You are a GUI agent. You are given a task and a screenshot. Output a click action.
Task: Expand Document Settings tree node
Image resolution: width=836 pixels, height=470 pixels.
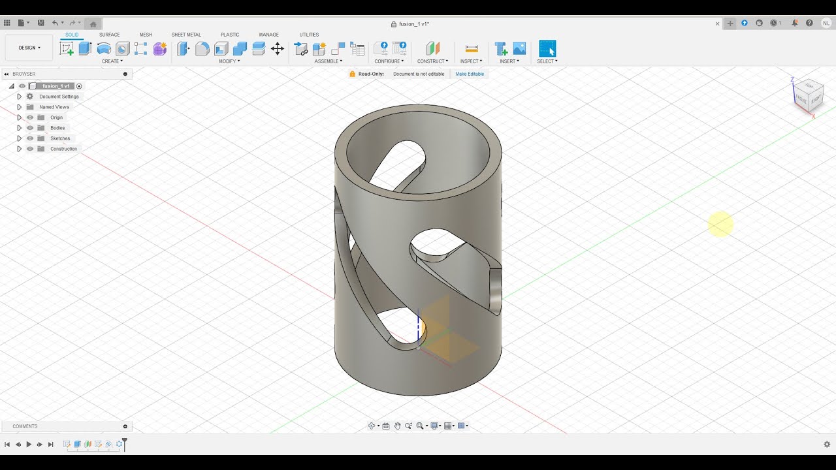[20, 97]
